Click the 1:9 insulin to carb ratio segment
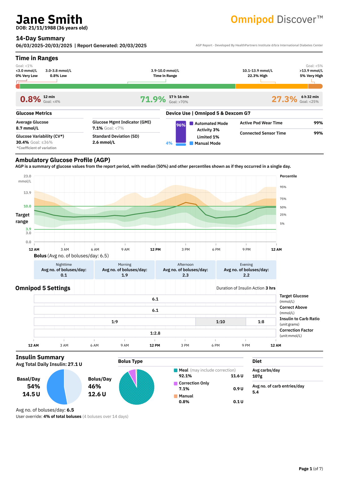The image size is (339, 481). [x=115, y=322]
